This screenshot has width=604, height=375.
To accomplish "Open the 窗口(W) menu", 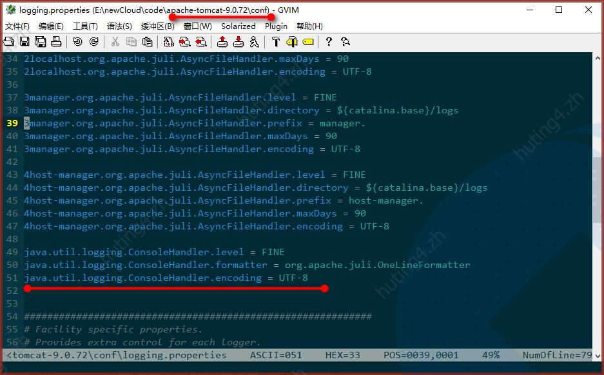I will coord(198,26).
